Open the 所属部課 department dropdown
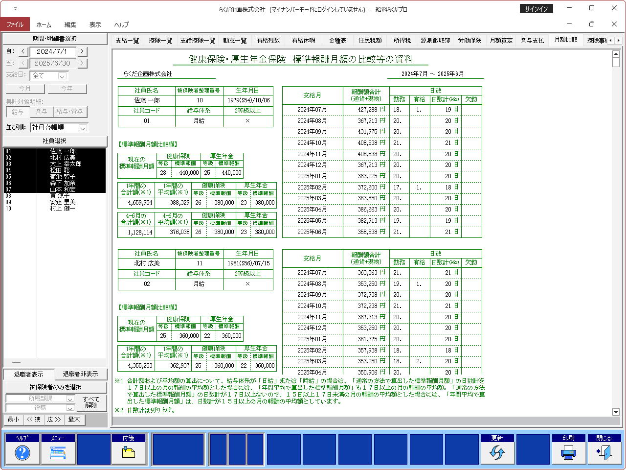This screenshot has width=626, height=470. 69,399
